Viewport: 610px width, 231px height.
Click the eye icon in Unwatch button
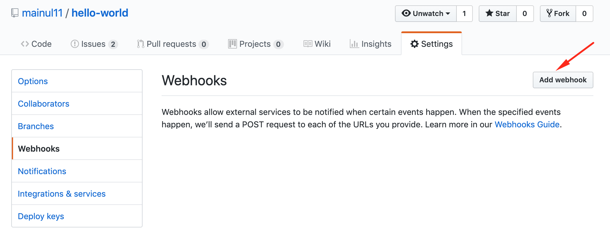point(406,13)
